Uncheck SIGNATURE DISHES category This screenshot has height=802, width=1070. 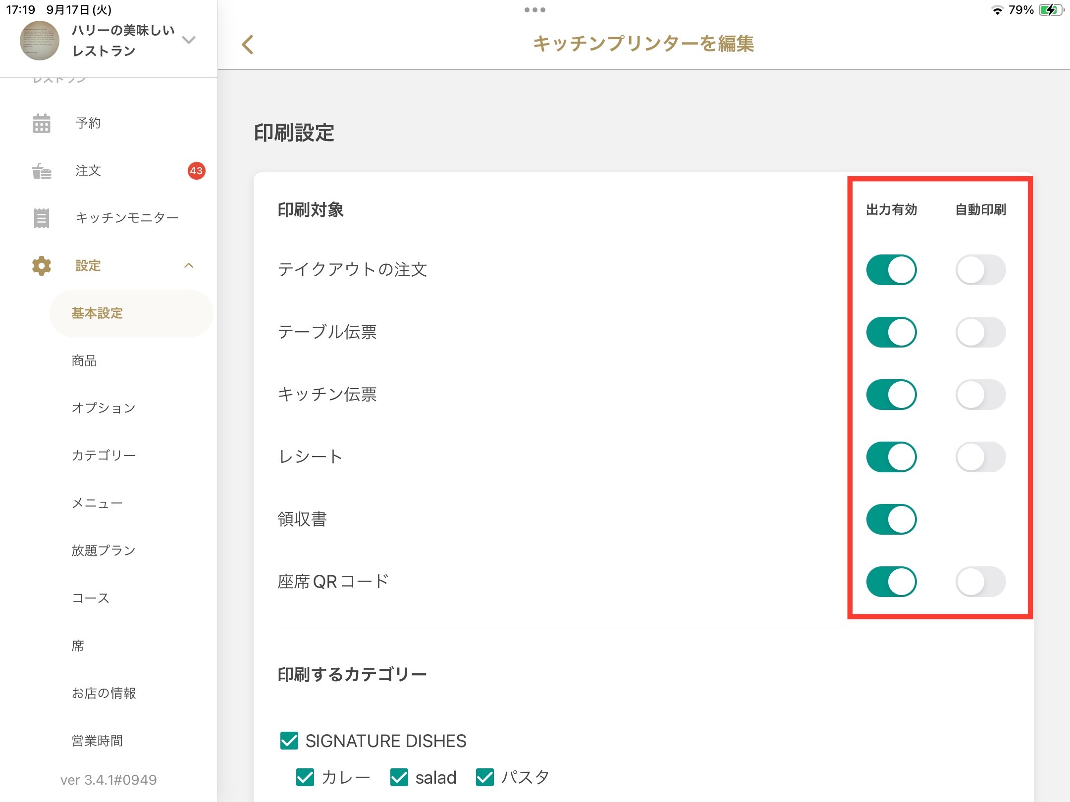click(x=289, y=741)
